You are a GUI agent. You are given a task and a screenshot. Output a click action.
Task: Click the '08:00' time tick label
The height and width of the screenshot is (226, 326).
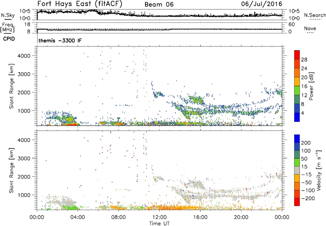click(119, 217)
